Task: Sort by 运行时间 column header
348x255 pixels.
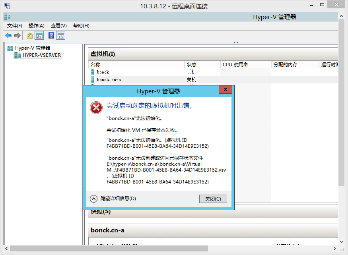Action: pos(329,64)
